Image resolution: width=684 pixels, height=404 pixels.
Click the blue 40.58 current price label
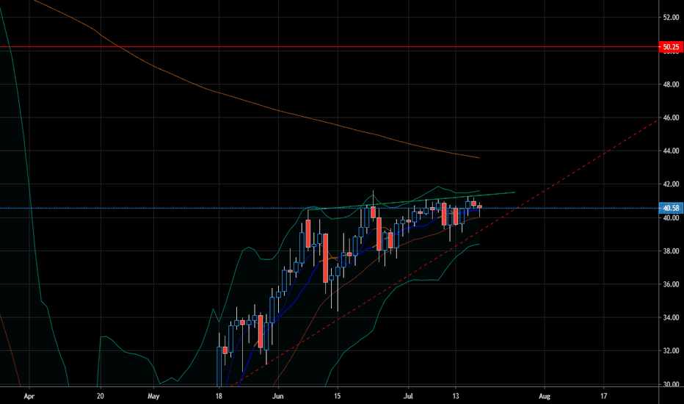point(671,208)
